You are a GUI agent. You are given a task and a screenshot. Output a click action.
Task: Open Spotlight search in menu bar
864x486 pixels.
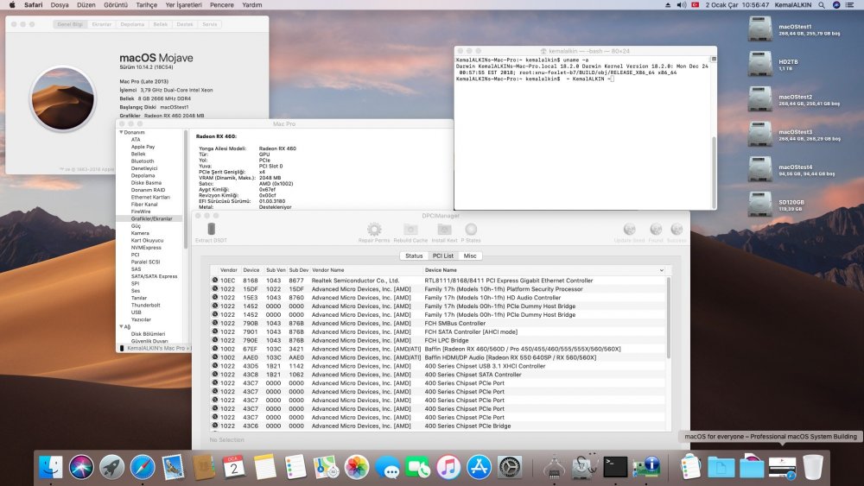coord(822,5)
